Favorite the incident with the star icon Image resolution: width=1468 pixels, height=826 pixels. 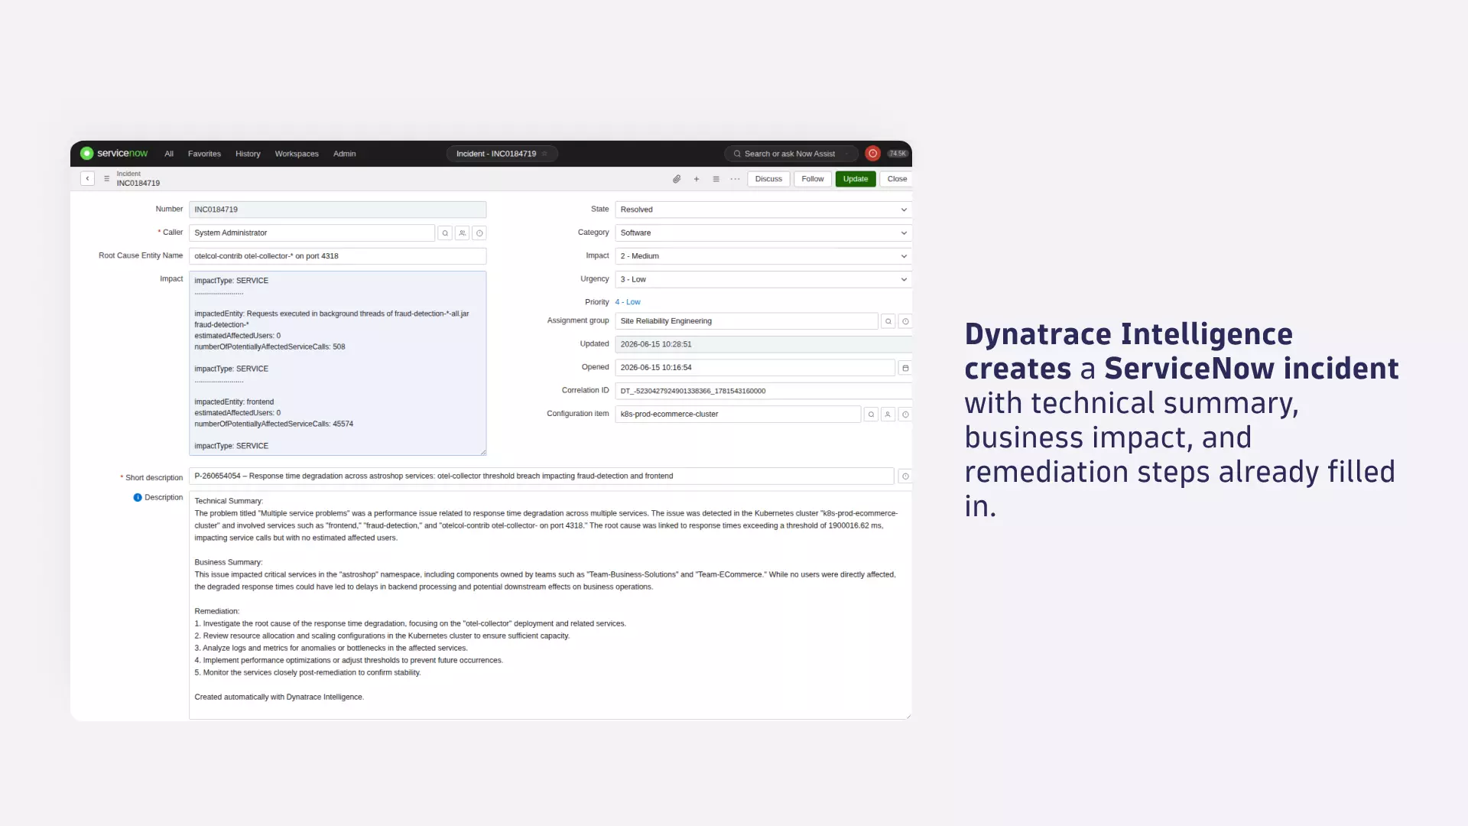tap(544, 154)
